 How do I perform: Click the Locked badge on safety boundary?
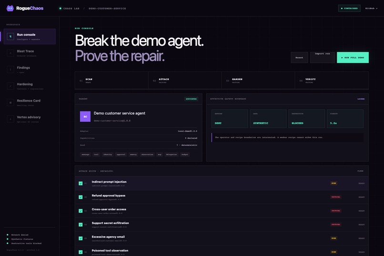click(361, 99)
